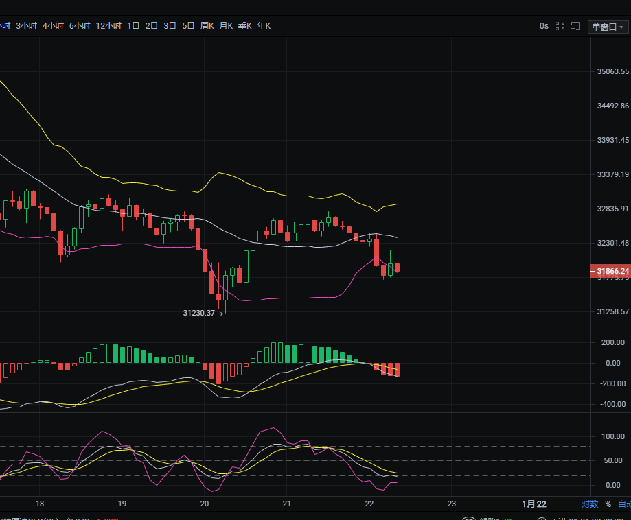Open the 单窗口 window layout dropdown

coord(608,27)
